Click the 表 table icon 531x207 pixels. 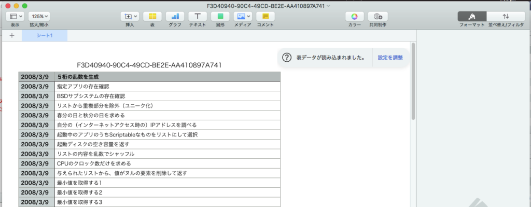coord(152,16)
